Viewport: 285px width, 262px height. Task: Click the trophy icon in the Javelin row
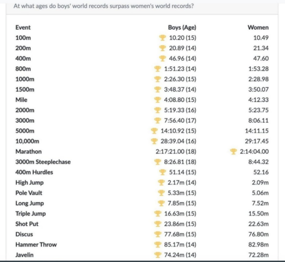click(158, 255)
